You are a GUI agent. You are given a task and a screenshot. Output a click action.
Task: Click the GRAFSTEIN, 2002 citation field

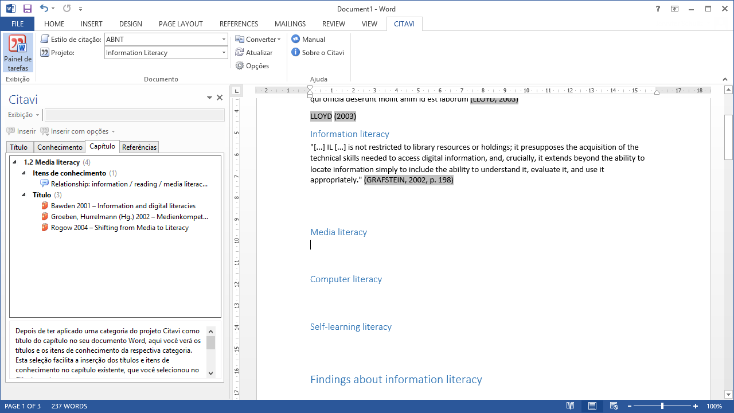click(409, 180)
